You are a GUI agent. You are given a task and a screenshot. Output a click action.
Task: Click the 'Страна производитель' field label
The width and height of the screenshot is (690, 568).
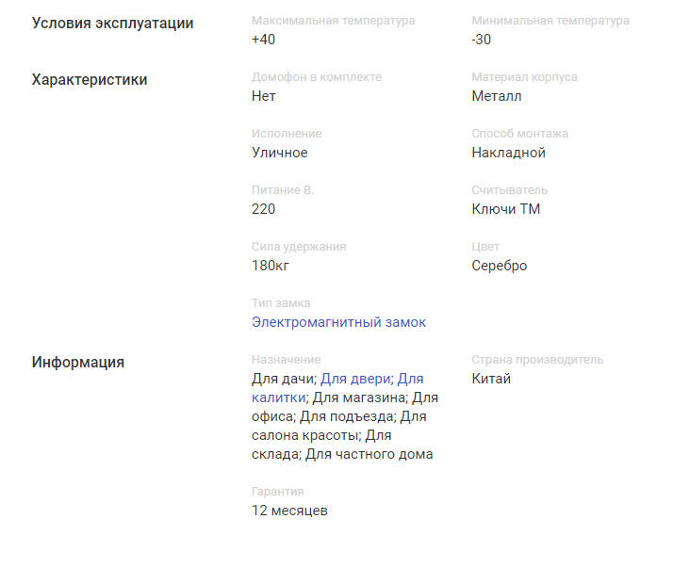(x=537, y=360)
